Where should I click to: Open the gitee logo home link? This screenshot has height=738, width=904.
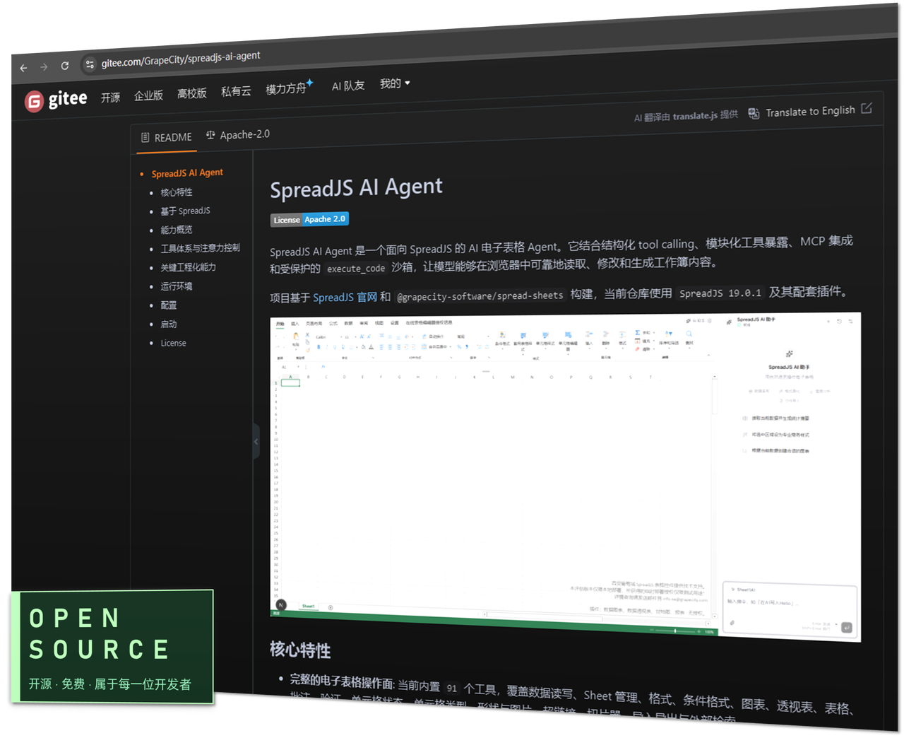[x=56, y=100]
